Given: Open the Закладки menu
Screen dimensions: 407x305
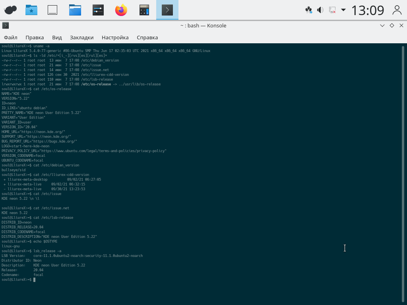Looking at the screenshot, I should click(x=82, y=37).
